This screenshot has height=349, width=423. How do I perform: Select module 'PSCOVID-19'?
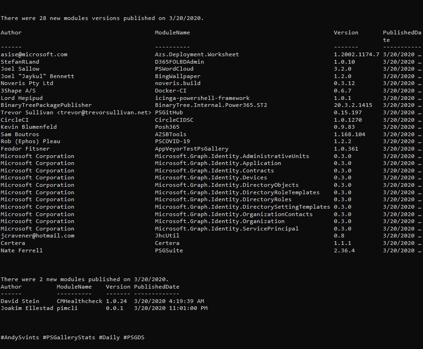[x=172, y=141]
